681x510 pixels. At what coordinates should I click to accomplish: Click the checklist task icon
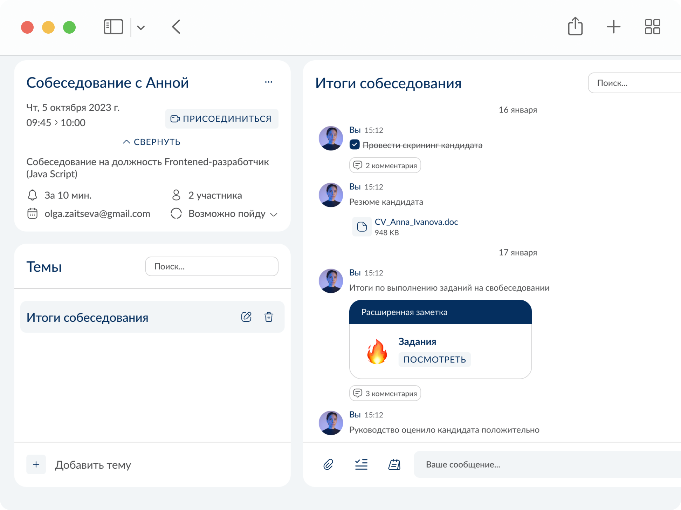(x=361, y=465)
